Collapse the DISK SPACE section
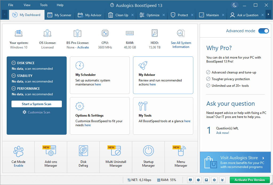Viewport: 273px width, 185px height. click(13, 63)
